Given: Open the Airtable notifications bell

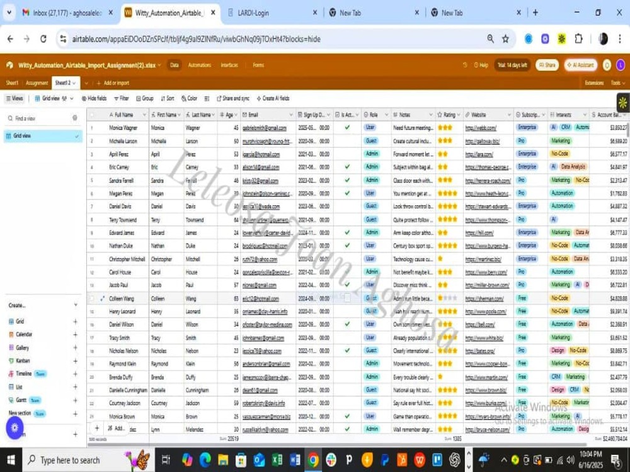Looking at the screenshot, I should 607,65.
